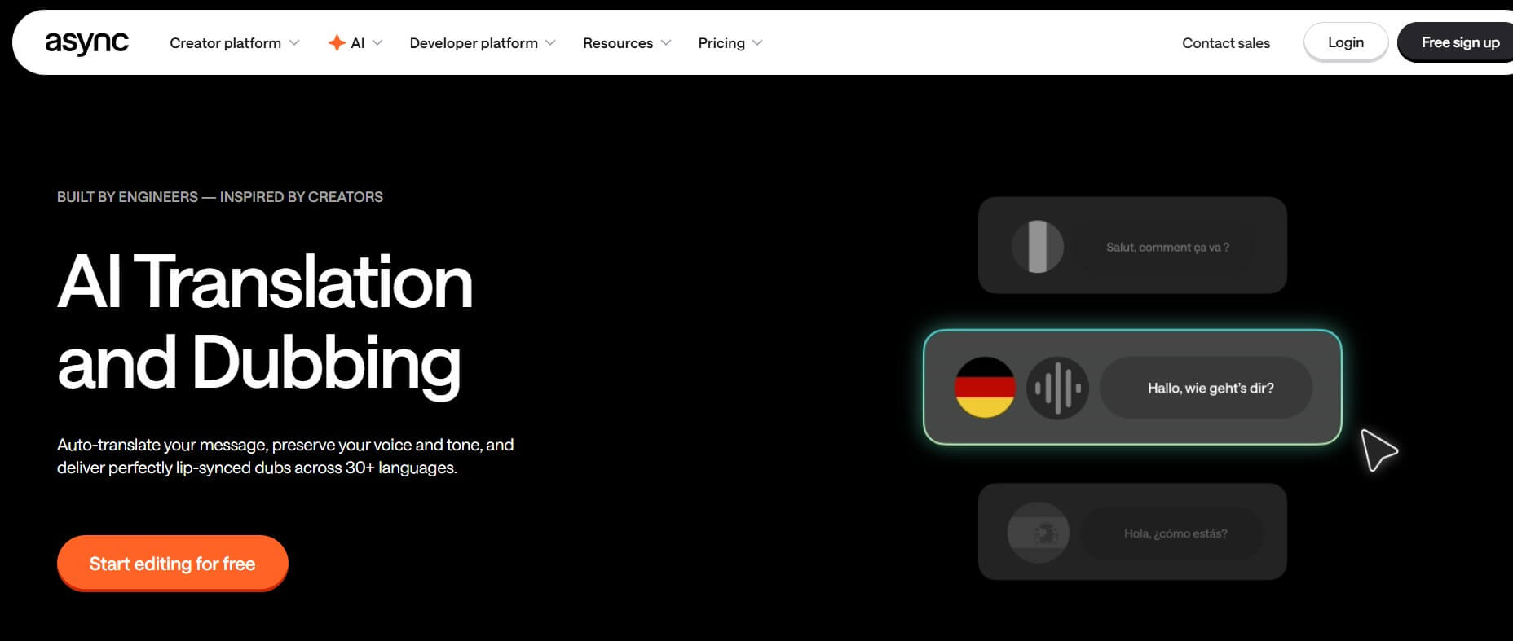Go to Contact sales

[x=1226, y=43]
